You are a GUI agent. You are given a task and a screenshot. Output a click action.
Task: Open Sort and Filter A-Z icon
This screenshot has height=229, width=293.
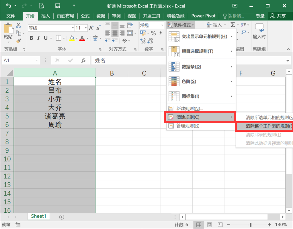(243, 25)
